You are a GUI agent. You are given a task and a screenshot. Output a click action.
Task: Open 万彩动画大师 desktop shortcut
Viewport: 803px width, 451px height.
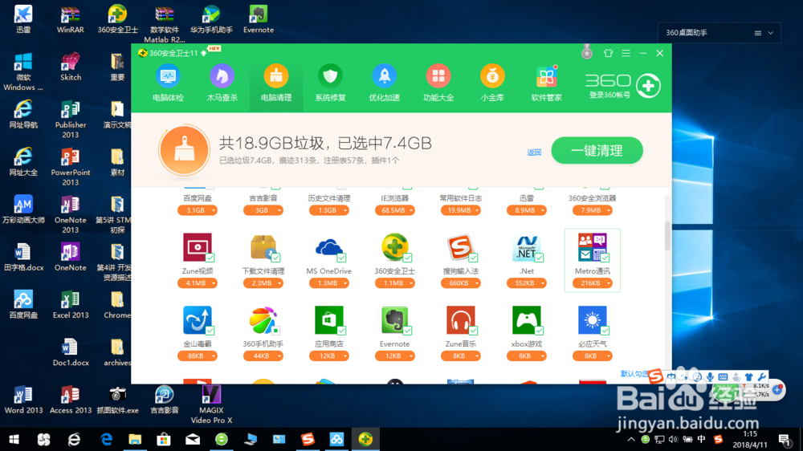tap(23, 205)
